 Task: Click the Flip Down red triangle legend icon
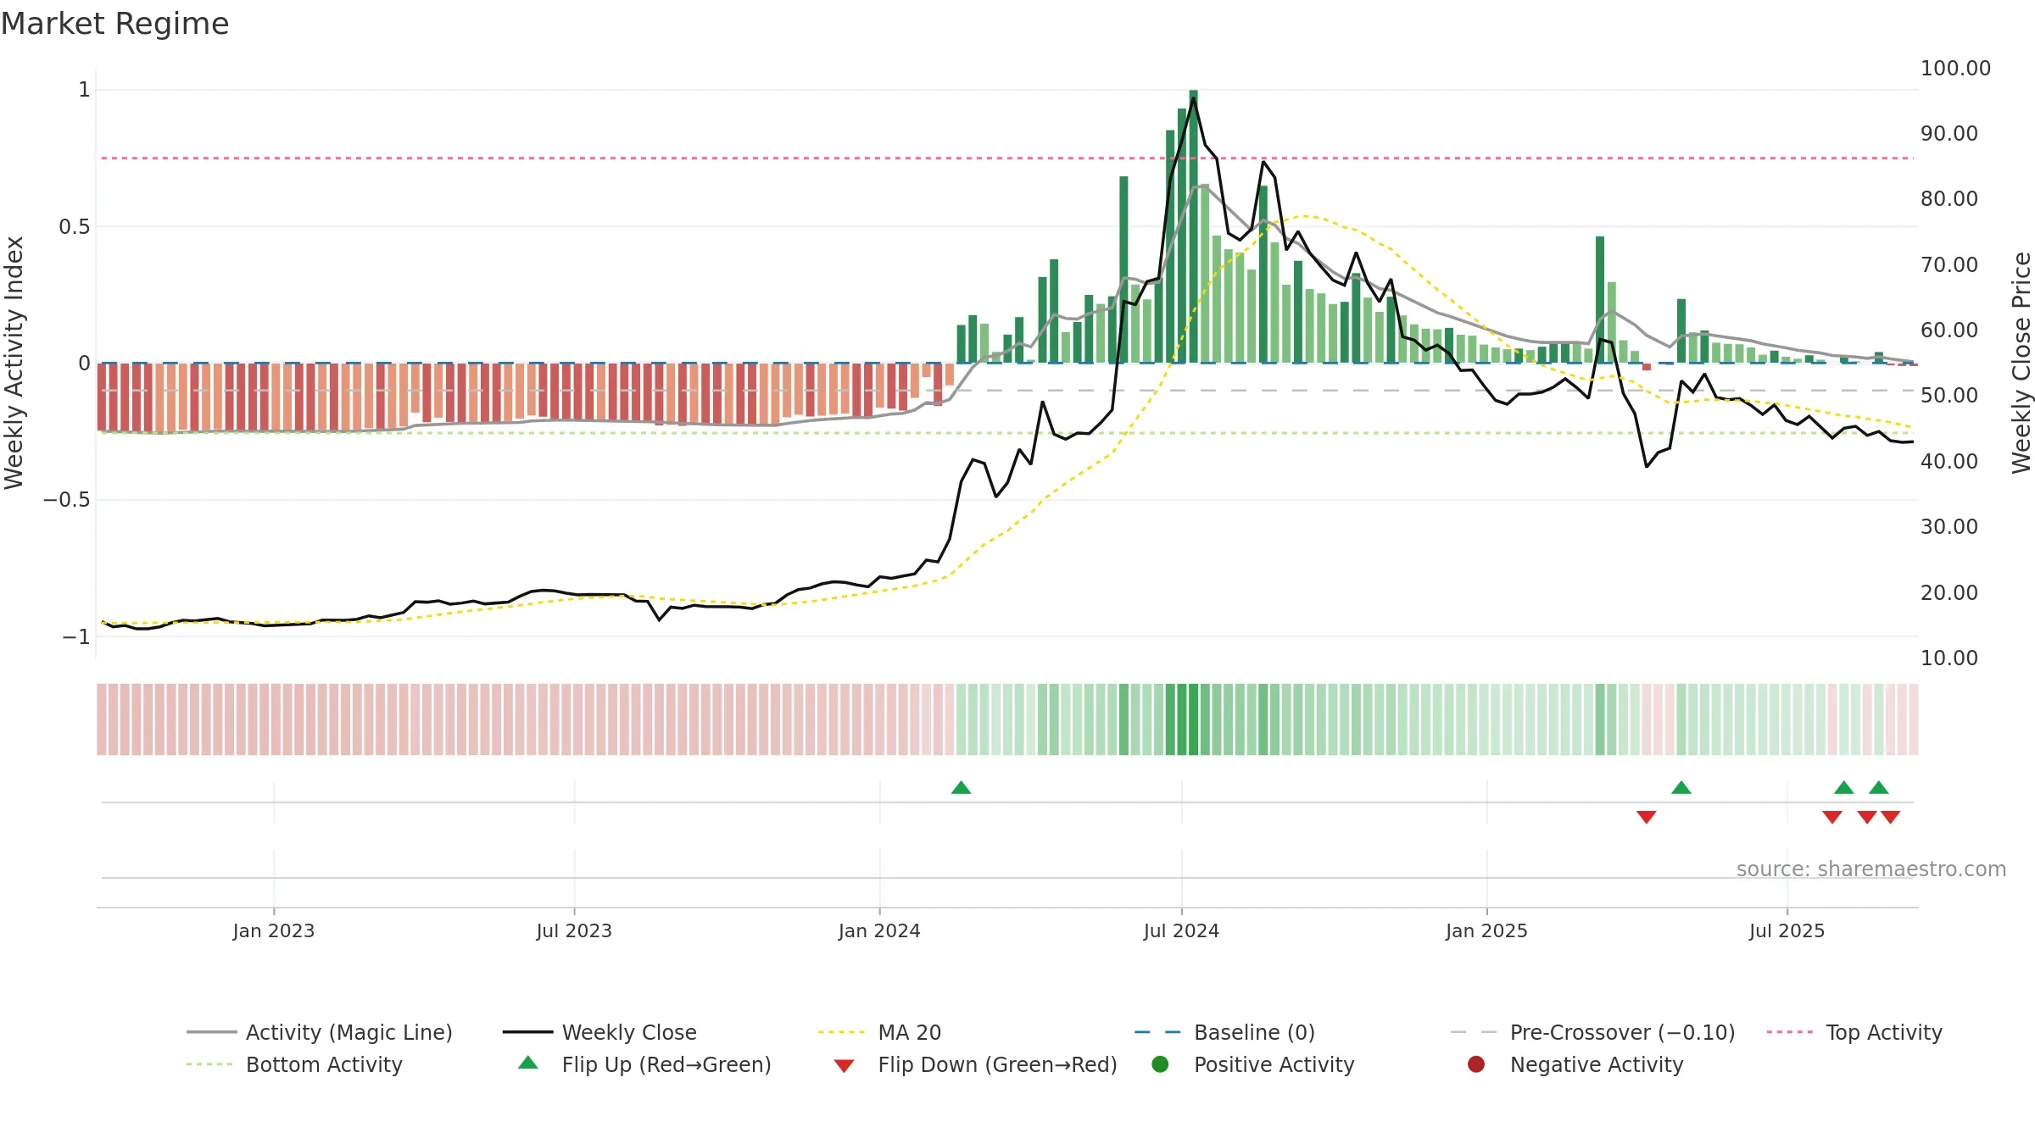[844, 1065]
